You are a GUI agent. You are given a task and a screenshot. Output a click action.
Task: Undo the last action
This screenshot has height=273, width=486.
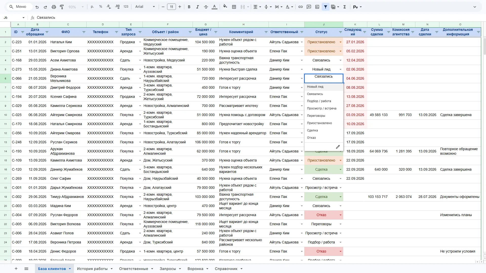[x=37, y=7]
